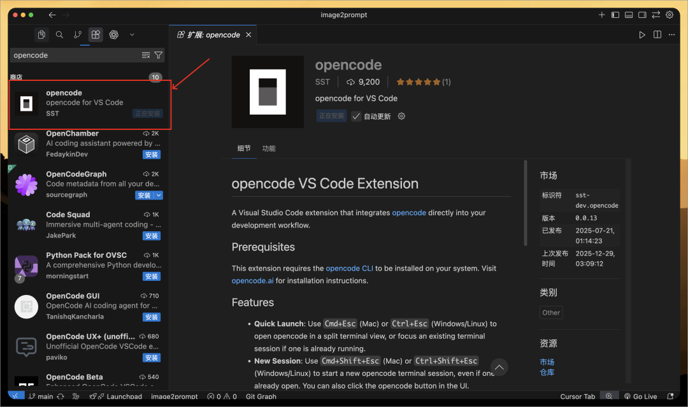Screen dimensions: 688x407
Task: Open Launchpad from status bar
Action: [x=116, y=396]
